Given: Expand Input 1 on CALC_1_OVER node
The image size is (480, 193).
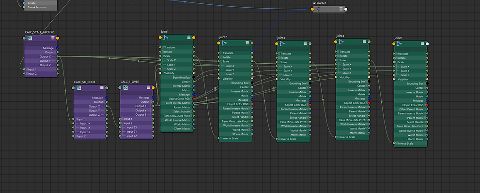Looking at the screenshot, I should (123, 119).
